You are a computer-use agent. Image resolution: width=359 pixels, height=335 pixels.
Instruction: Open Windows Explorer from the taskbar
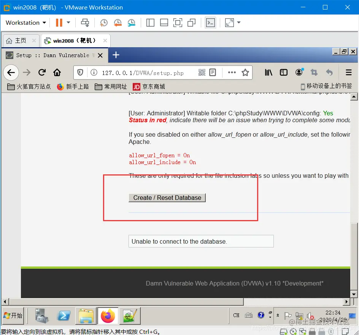[86, 316]
